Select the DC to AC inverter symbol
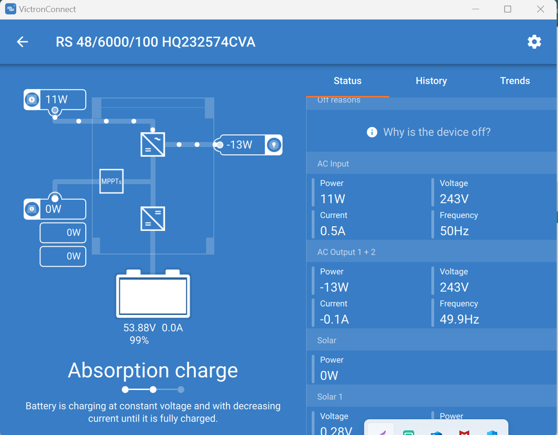Image resolution: width=558 pixels, height=435 pixels. (153, 144)
